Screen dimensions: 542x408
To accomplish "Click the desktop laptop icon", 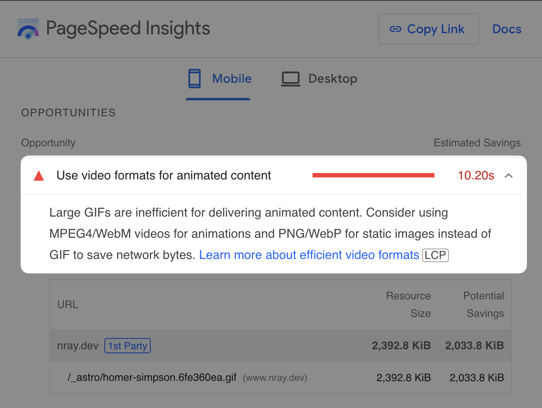I will point(291,79).
